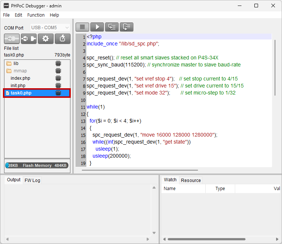Switch to the FW Log tab
Image resolution: width=282 pixels, height=244 pixels.
(32, 180)
